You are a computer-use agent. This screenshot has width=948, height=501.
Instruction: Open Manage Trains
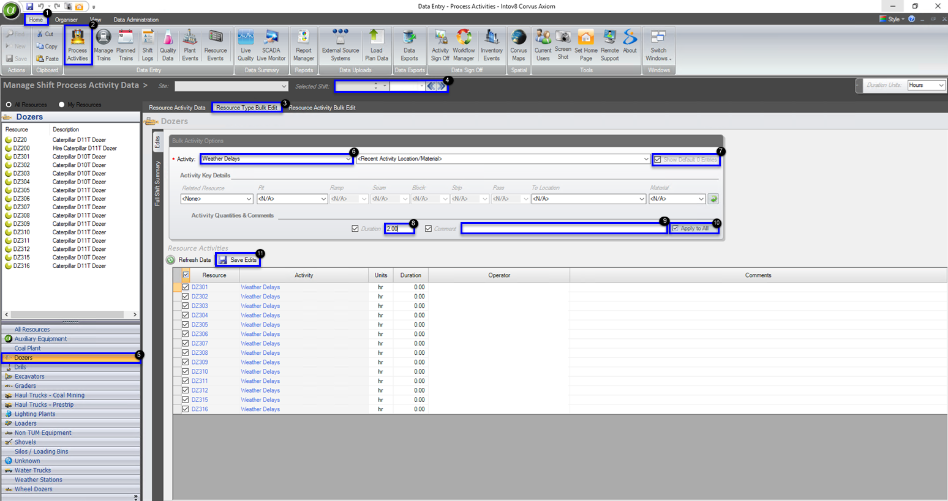coord(103,45)
